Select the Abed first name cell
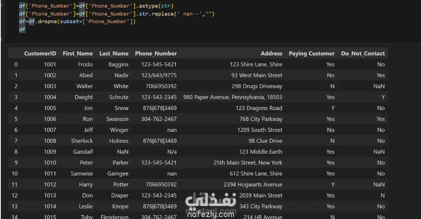This screenshot has width=421, height=219. click(x=86, y=75)
